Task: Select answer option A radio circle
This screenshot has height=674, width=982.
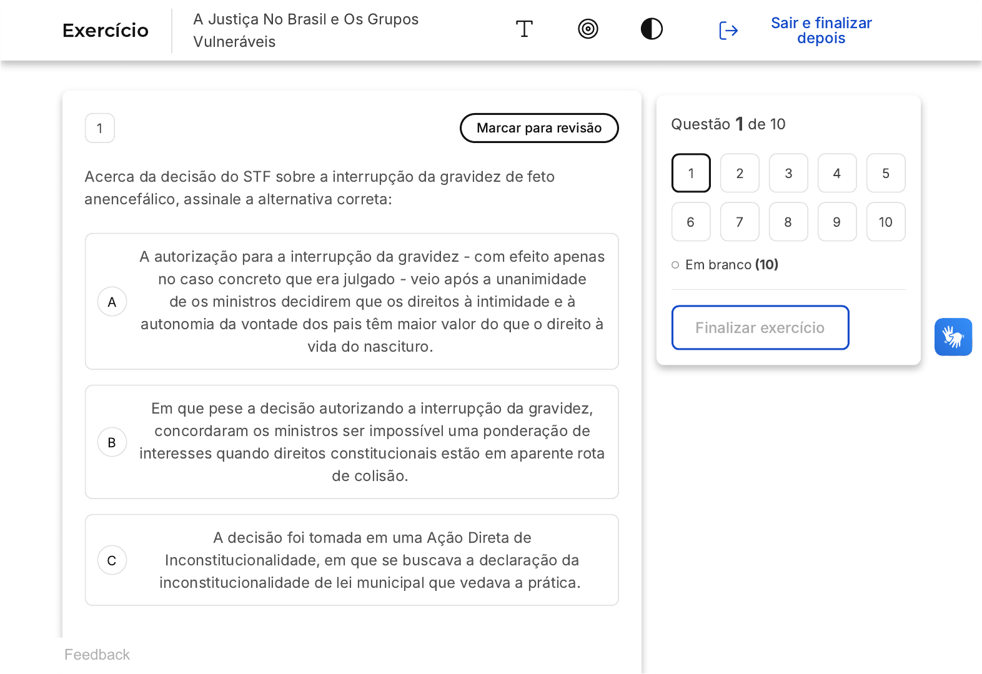Action: pos(112,302)
